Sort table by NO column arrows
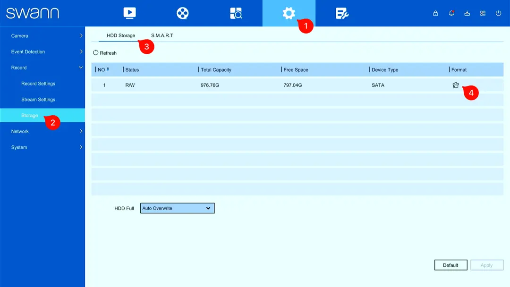Screen dimensions: 510x287 pos(108,69)
